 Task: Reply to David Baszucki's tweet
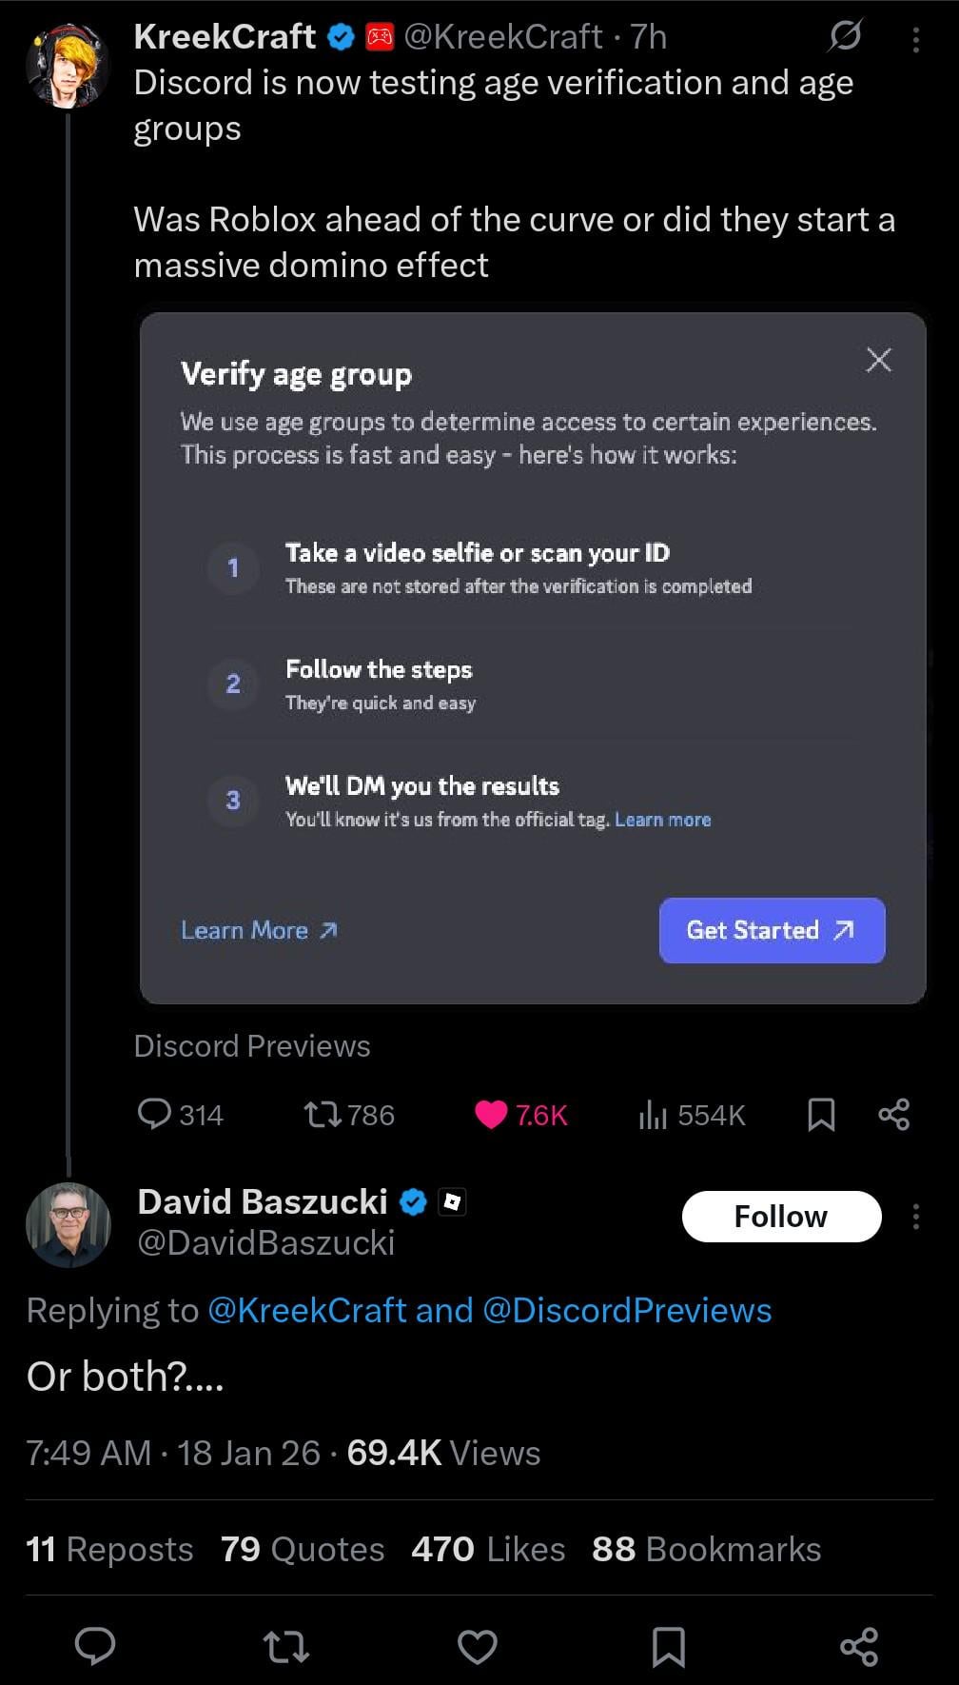pos(95,1645)
